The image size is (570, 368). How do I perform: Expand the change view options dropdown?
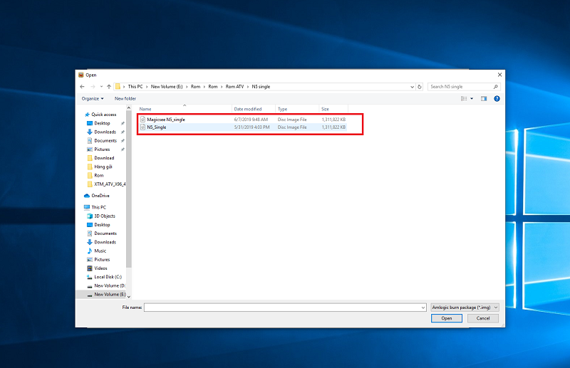tap(472, 98)
